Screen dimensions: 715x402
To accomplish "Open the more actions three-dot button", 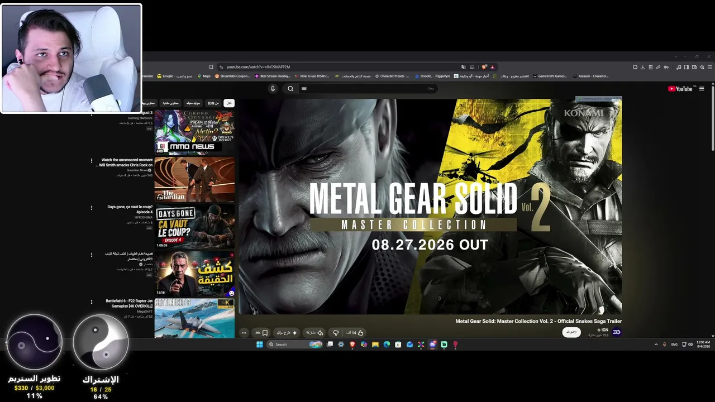I will (244, 333).
